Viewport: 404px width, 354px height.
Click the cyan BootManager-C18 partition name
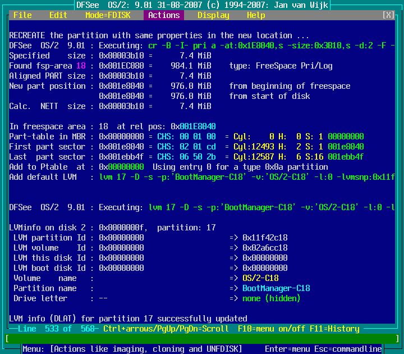pyautogui.click(x=276, y=288)
